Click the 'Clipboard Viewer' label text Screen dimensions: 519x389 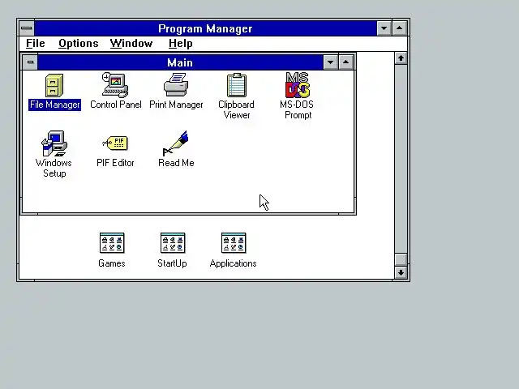pos(236,110)
